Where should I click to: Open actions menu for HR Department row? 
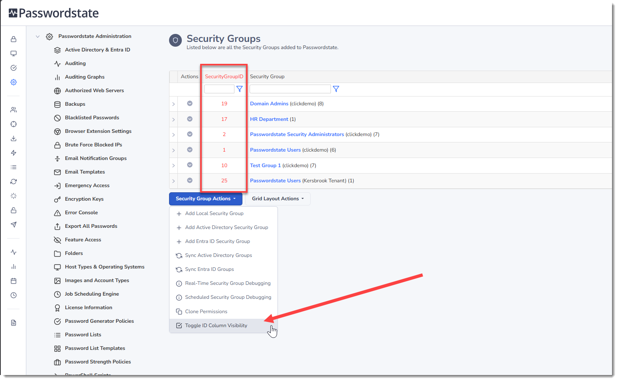click(x=190, y=119)
